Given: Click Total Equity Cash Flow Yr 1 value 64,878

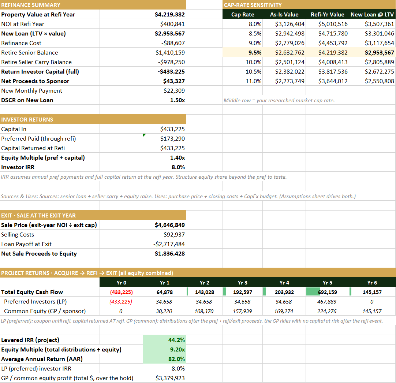Looking at the screenshot, I should [x=164, y=292].
